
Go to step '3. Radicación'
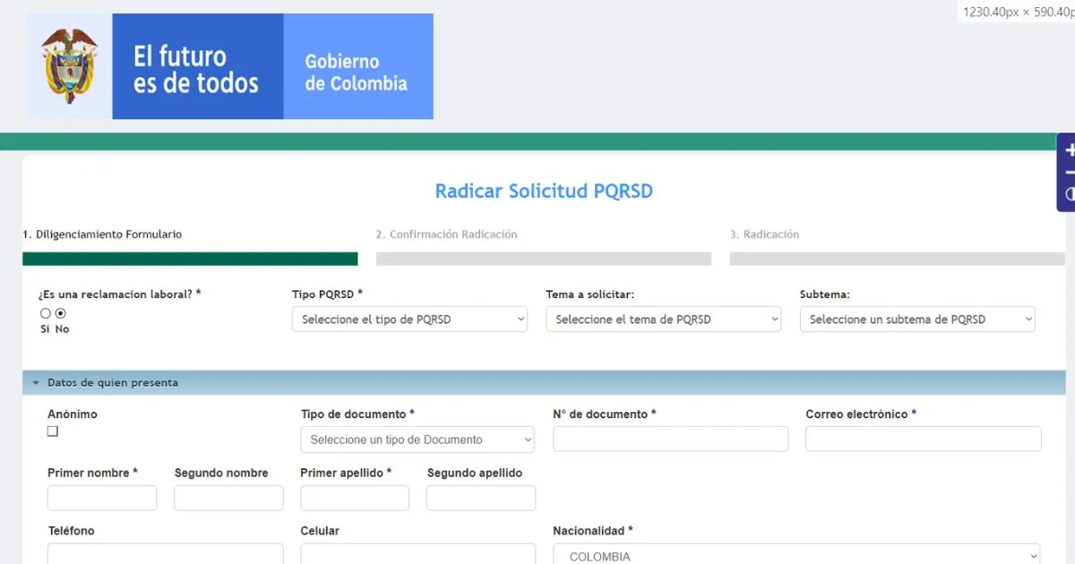(764, 235)
